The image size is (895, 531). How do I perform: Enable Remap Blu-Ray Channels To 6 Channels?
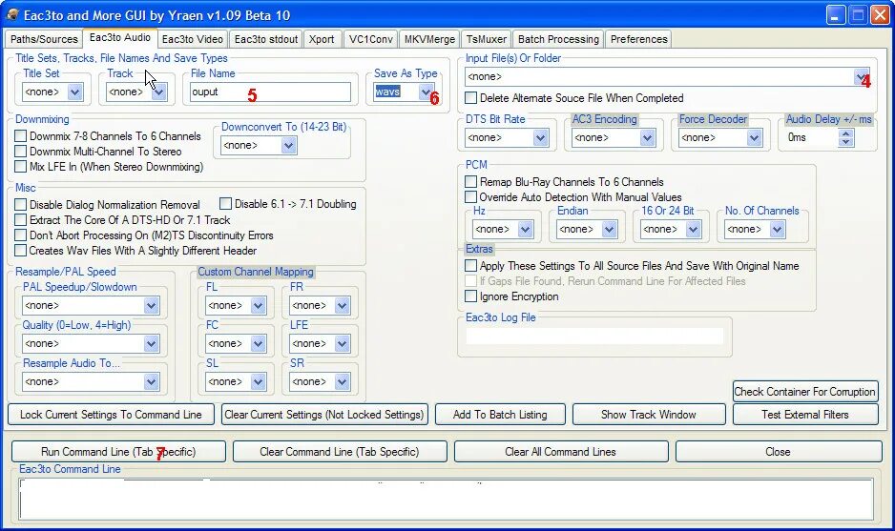(x=471, y=182)
